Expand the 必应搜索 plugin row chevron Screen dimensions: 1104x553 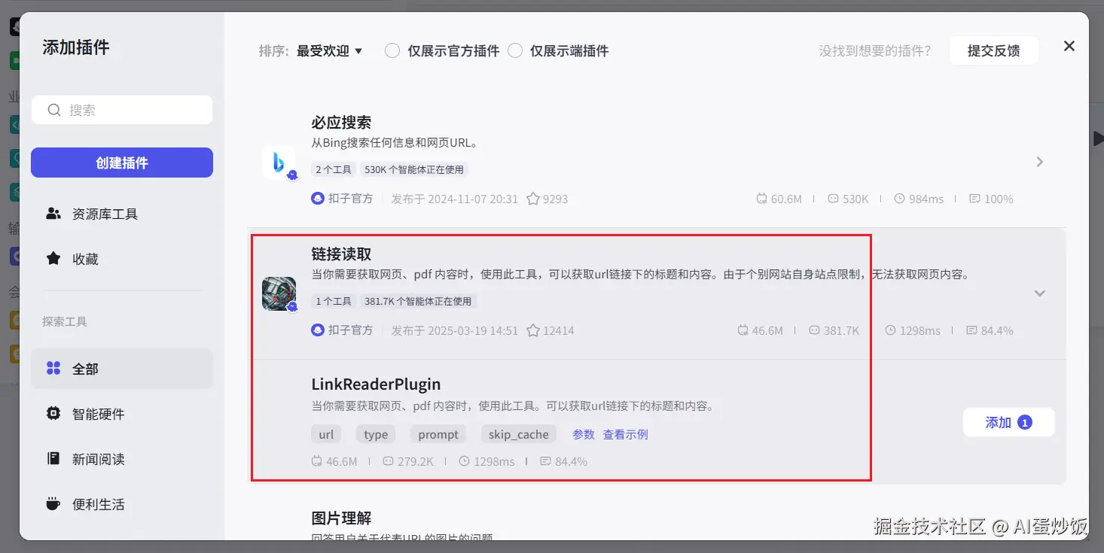(x=1040, y=162)
